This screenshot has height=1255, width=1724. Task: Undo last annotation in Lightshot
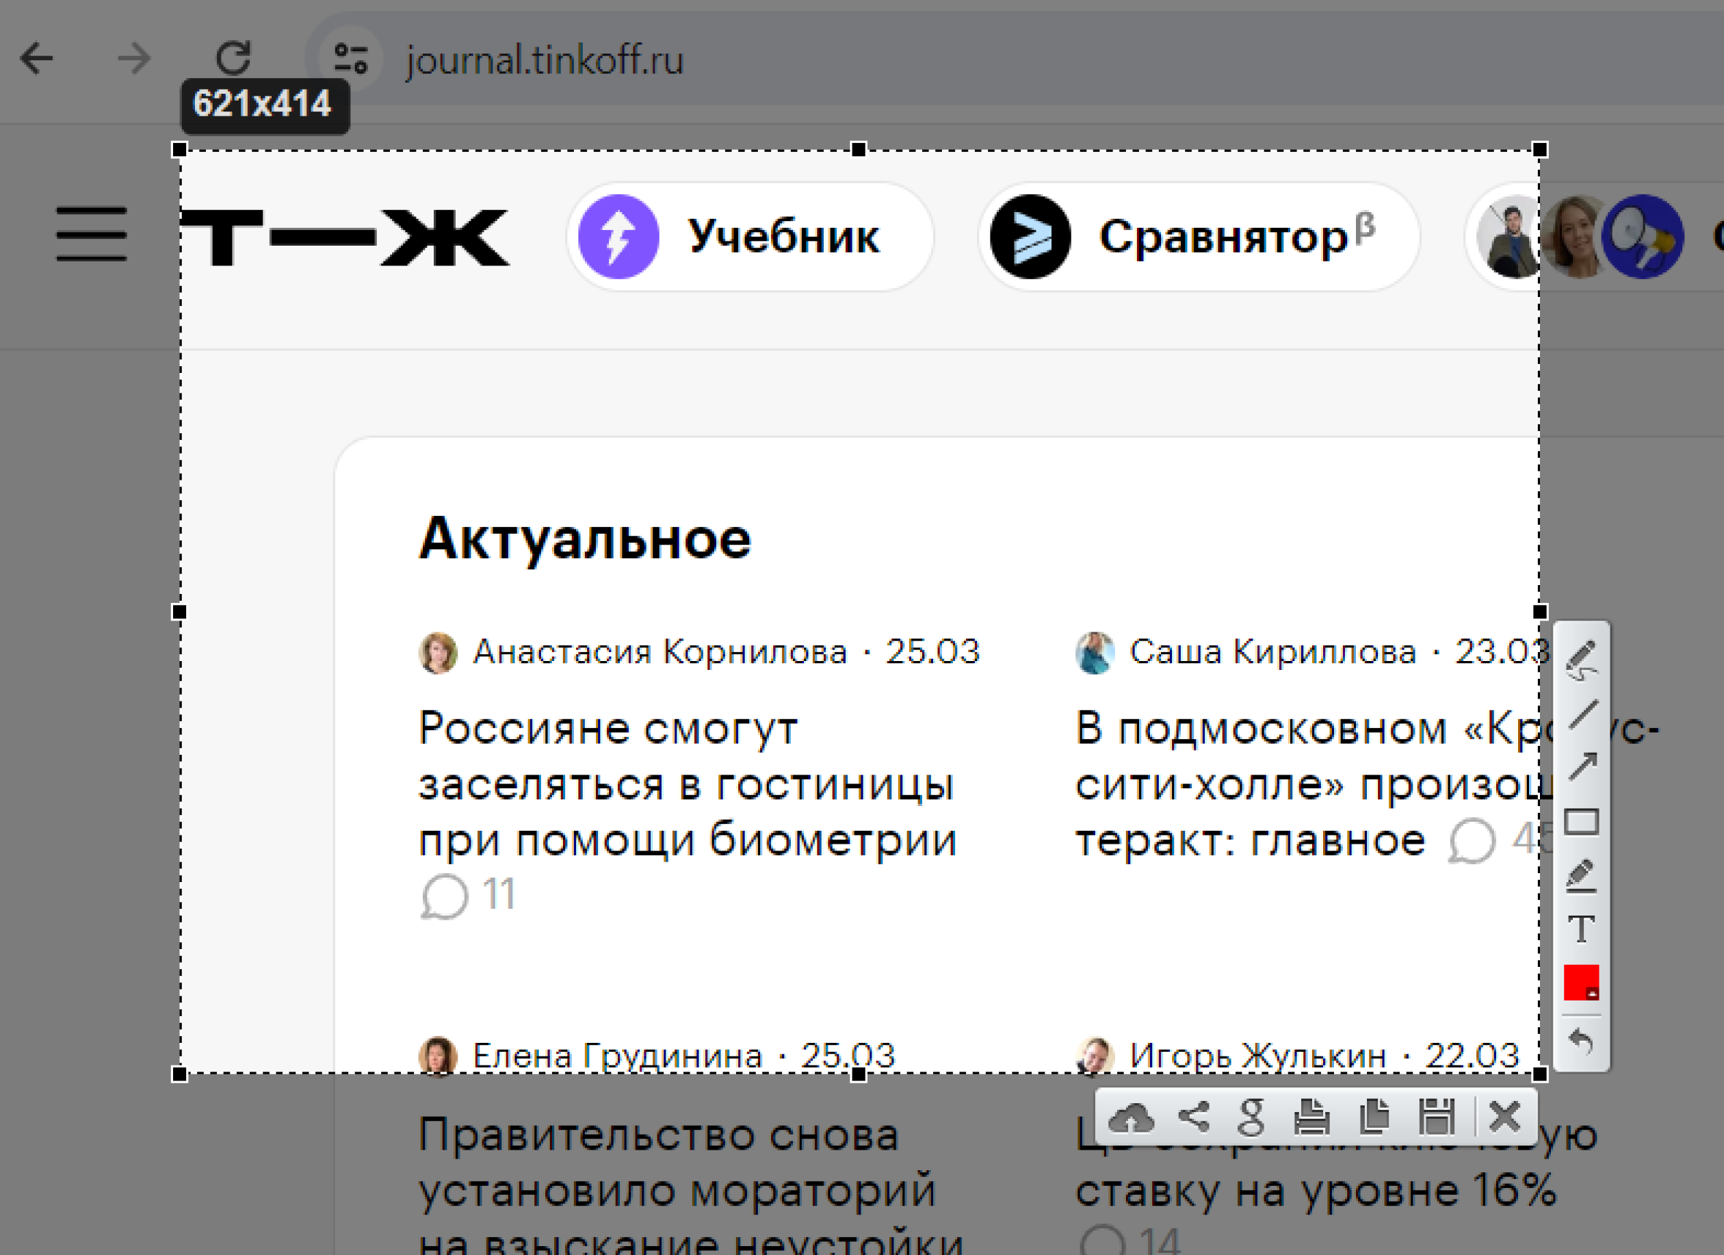1582,1041
